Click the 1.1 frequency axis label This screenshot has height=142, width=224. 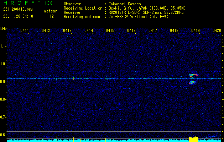click(3, 46)
